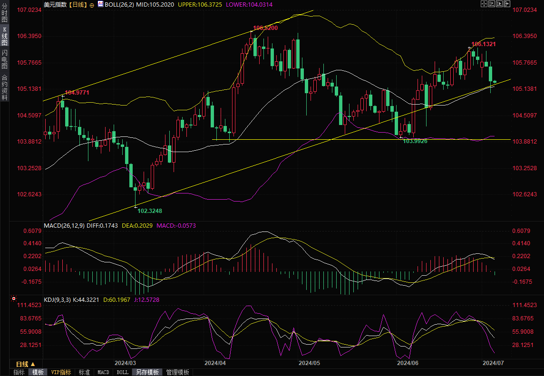Click 另存模板 to save template

point(147,372)
